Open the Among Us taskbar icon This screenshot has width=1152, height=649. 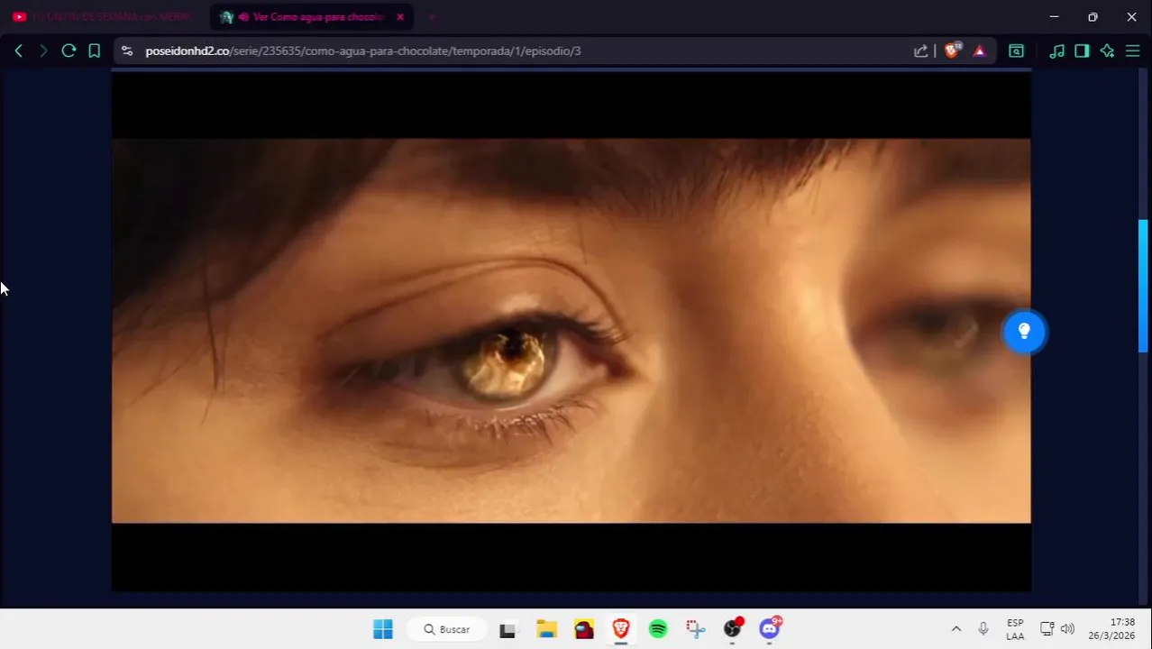584,629
